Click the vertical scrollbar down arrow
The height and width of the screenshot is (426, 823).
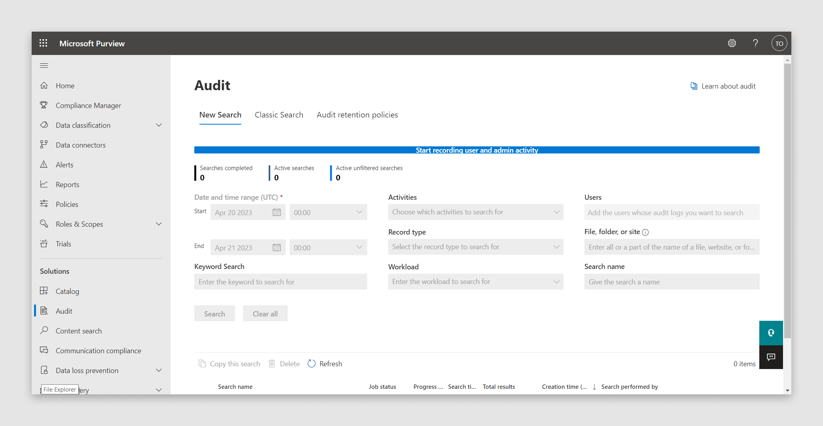point(787,390)
